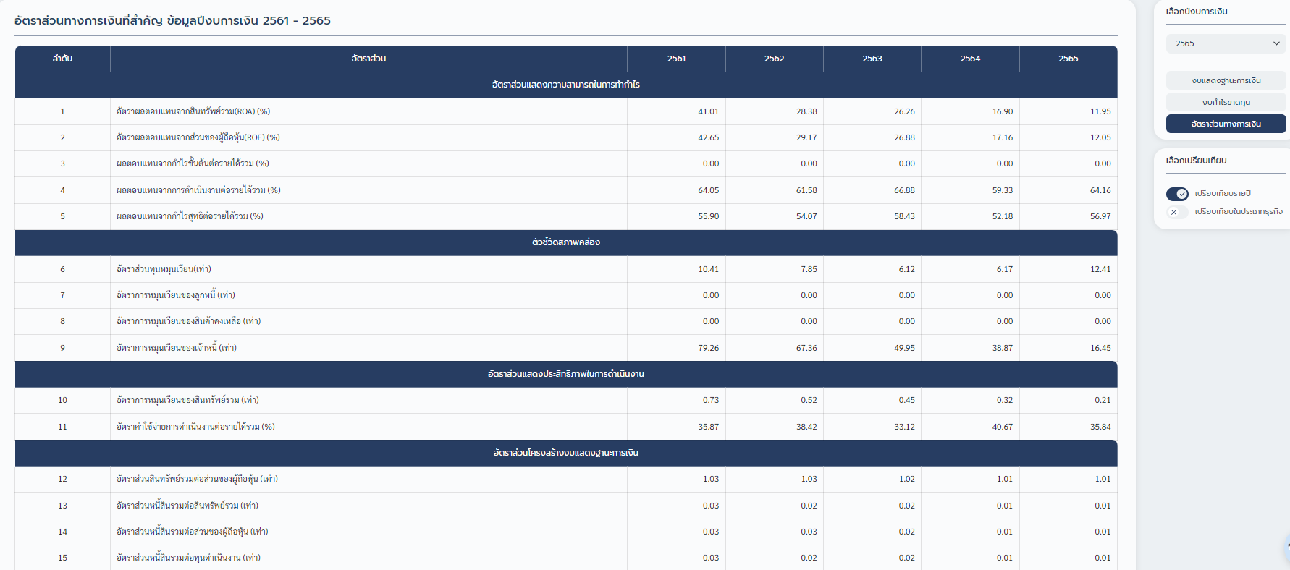Toggle the yearly comparison switch (เปรียบเทียบรายปี)
The width and height of the screenshot is (1290, 570).
(1177, 194)
